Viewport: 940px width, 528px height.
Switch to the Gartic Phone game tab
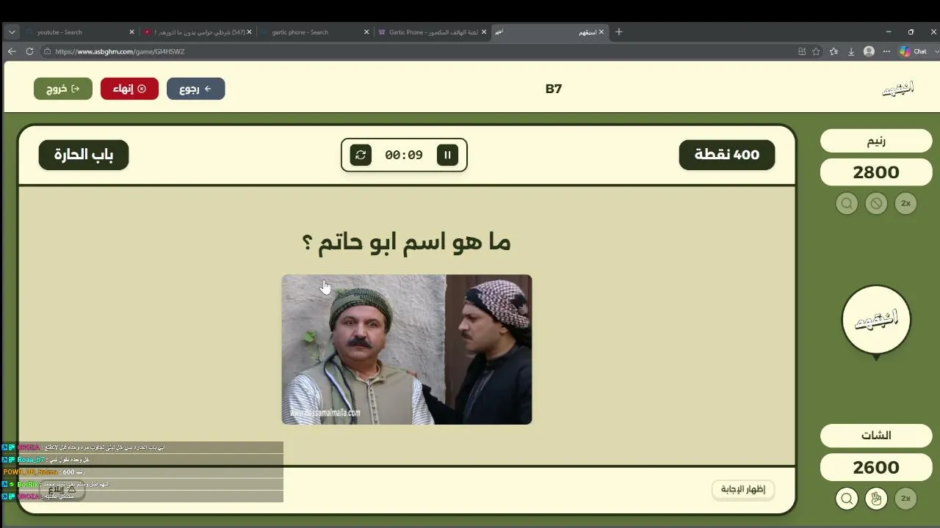[433, 32]
